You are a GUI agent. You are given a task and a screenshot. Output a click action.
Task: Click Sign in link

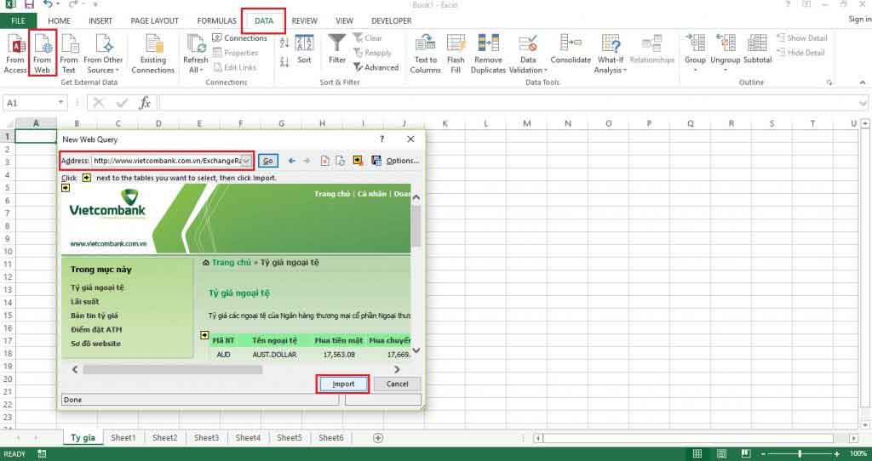click(860, 19)
